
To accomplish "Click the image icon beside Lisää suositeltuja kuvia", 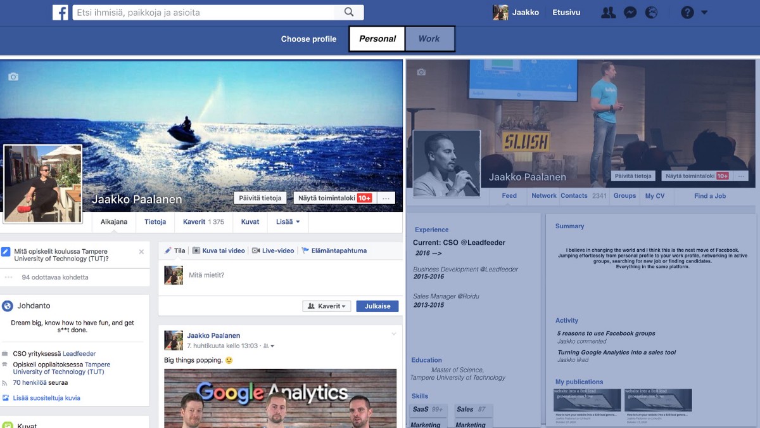I will point(6,398).
